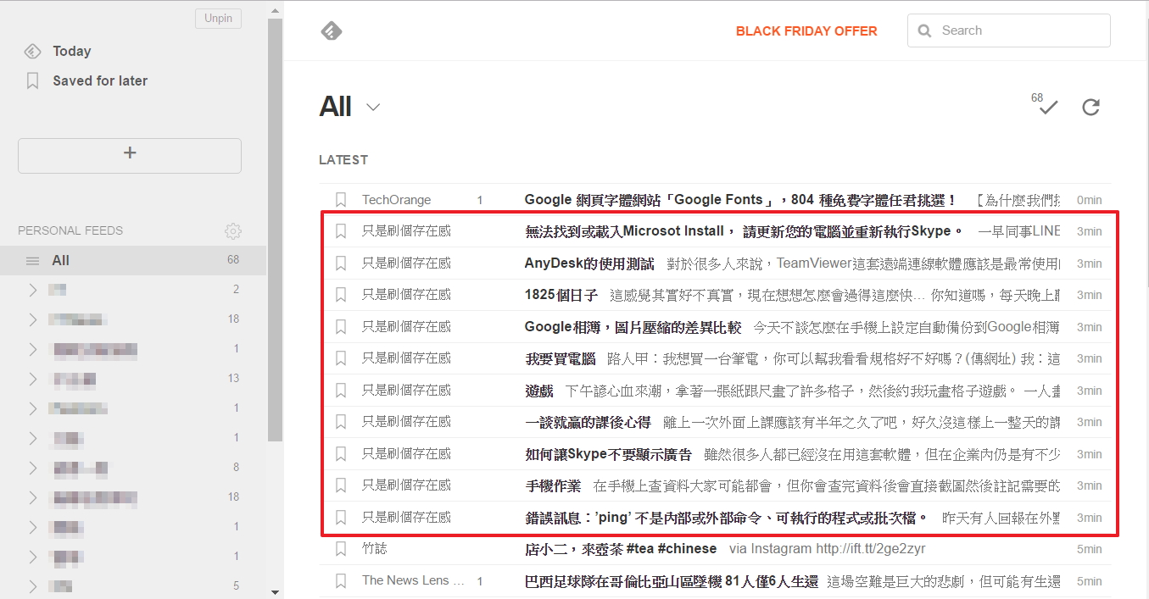This screenshot has width=1149, height=599.
Task: Go to Today view
Action: tap(71, 51)
